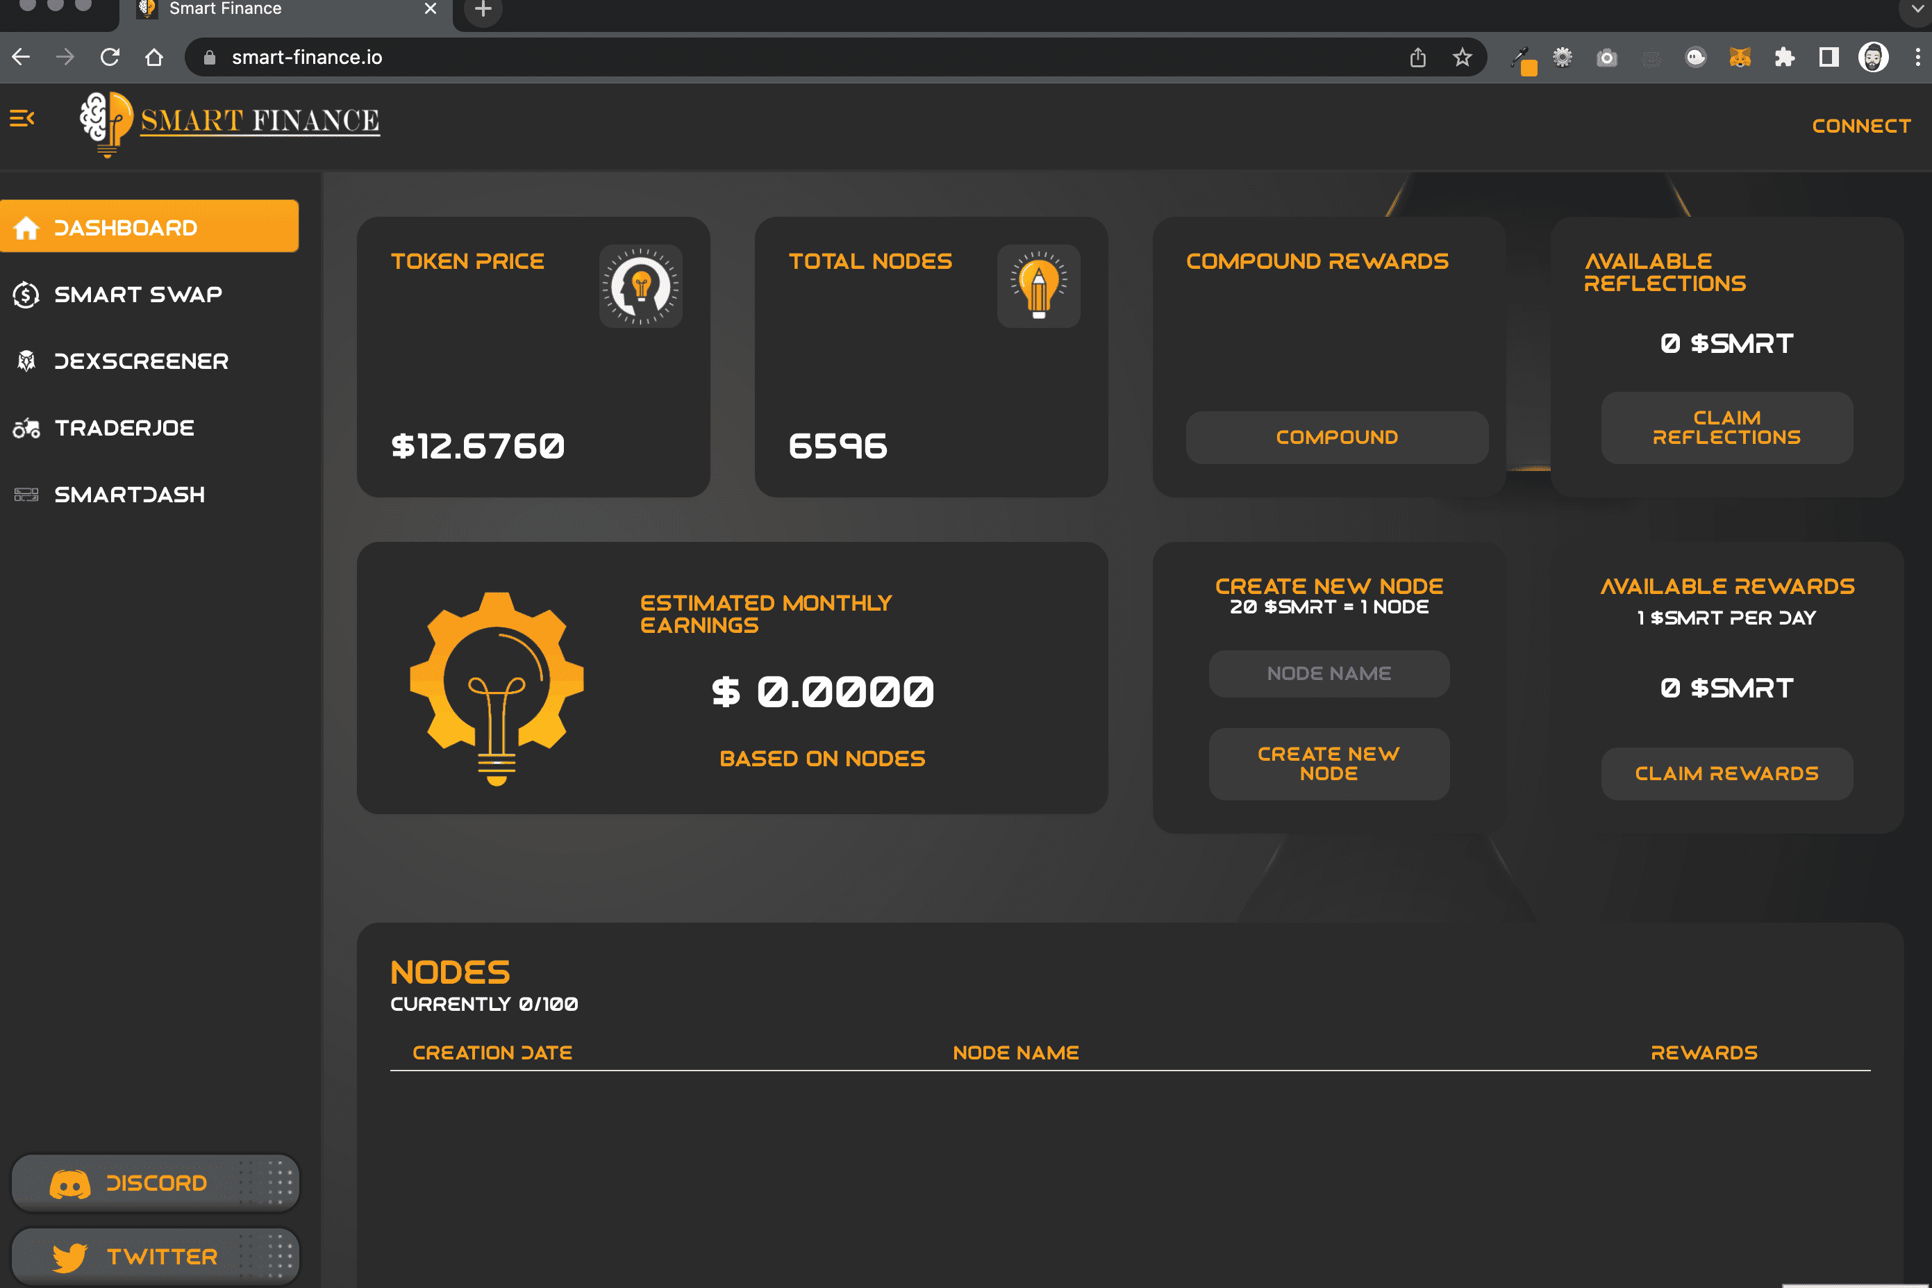Click inside the NODE NAME input field
Viewport: 1932px width, 1288px height.
[1329, 672]
